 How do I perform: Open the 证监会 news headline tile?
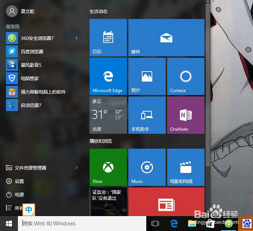tap(108, 202)
